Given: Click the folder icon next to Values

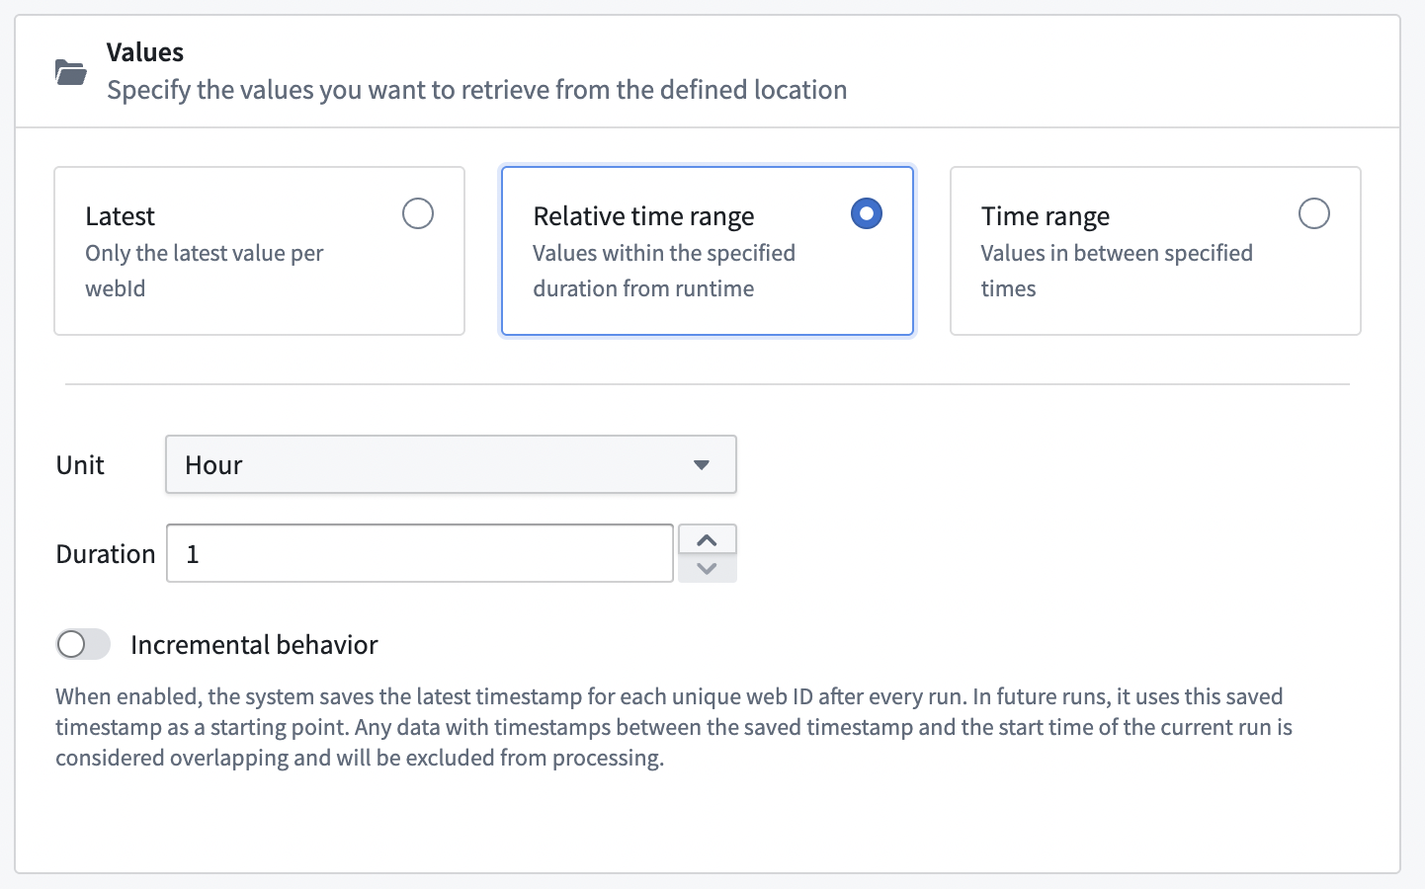Looking at the screenshot, I should 70,71.
